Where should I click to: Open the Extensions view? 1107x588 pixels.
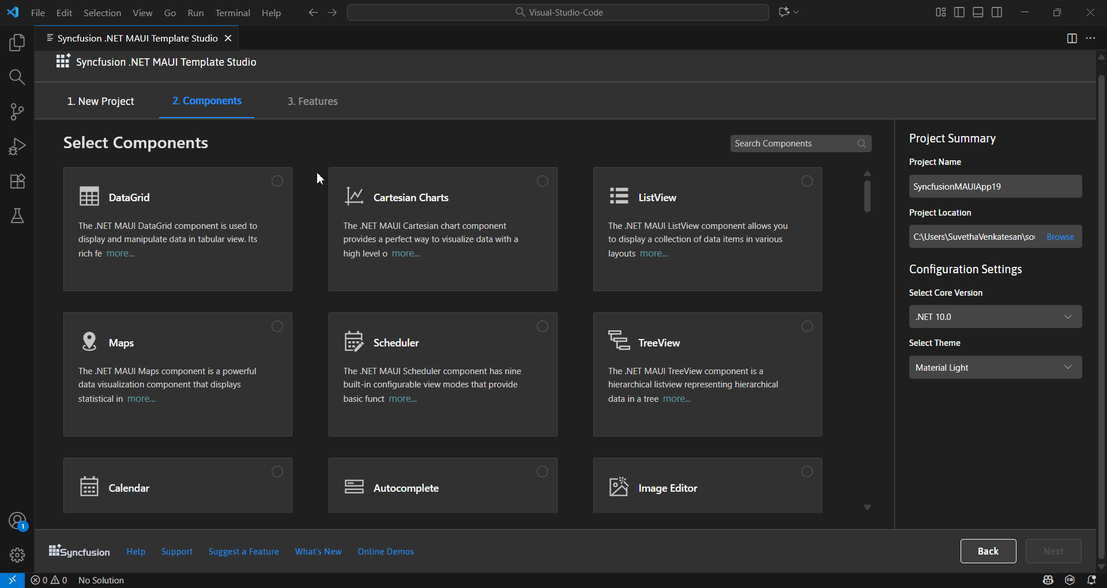click(17, 181)
